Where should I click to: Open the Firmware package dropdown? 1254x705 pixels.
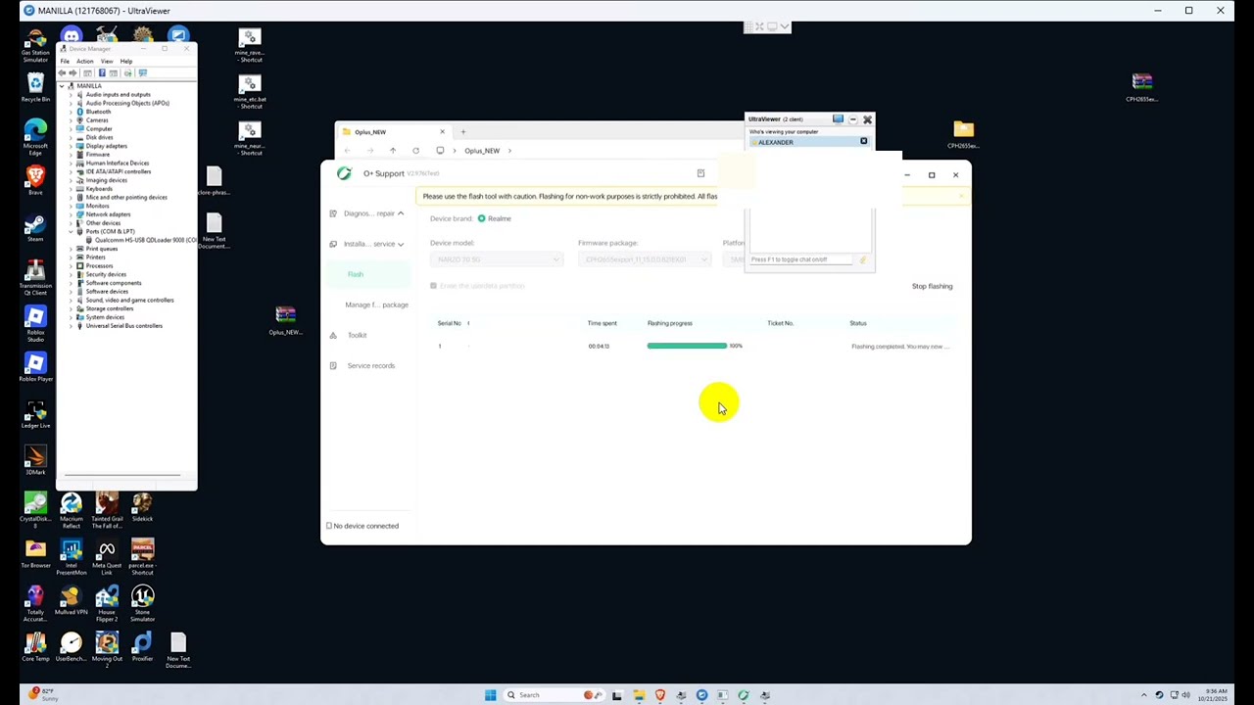(x=645, y=259)
